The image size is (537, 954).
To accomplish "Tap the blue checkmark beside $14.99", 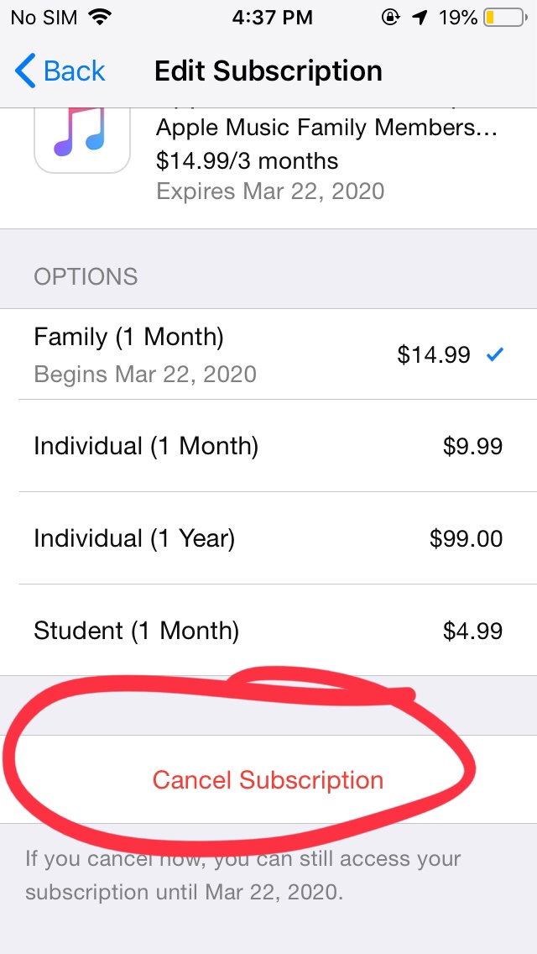I will 494,354.
